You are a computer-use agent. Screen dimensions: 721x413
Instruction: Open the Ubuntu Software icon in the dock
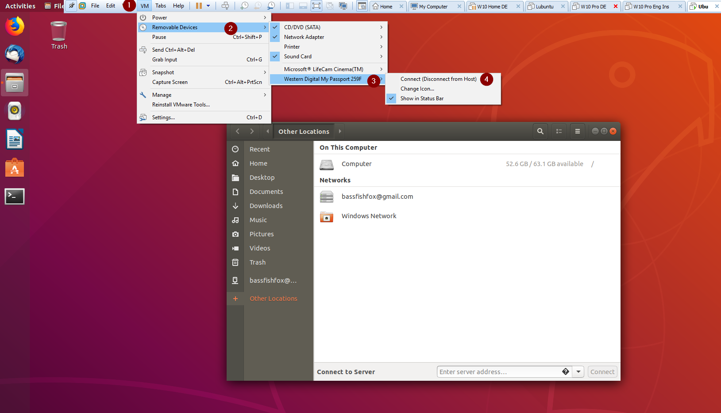coord(15,167)
